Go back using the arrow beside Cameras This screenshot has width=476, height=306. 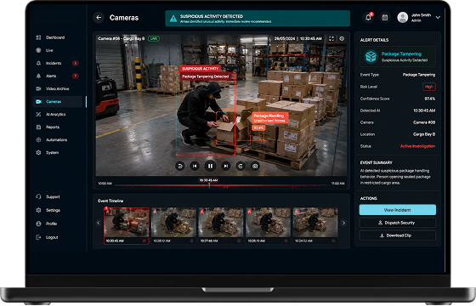click(99, 18)
